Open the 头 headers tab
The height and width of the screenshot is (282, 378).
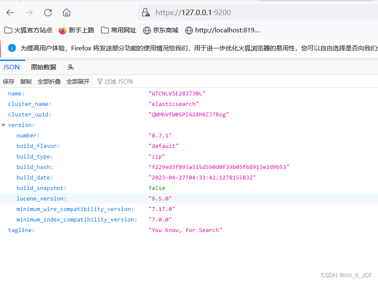click(x=70, y=67)
